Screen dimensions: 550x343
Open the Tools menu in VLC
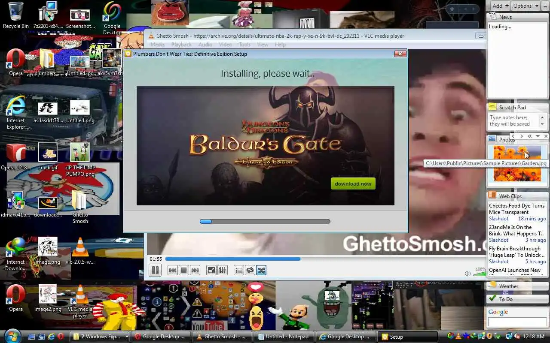coord(244,45)
